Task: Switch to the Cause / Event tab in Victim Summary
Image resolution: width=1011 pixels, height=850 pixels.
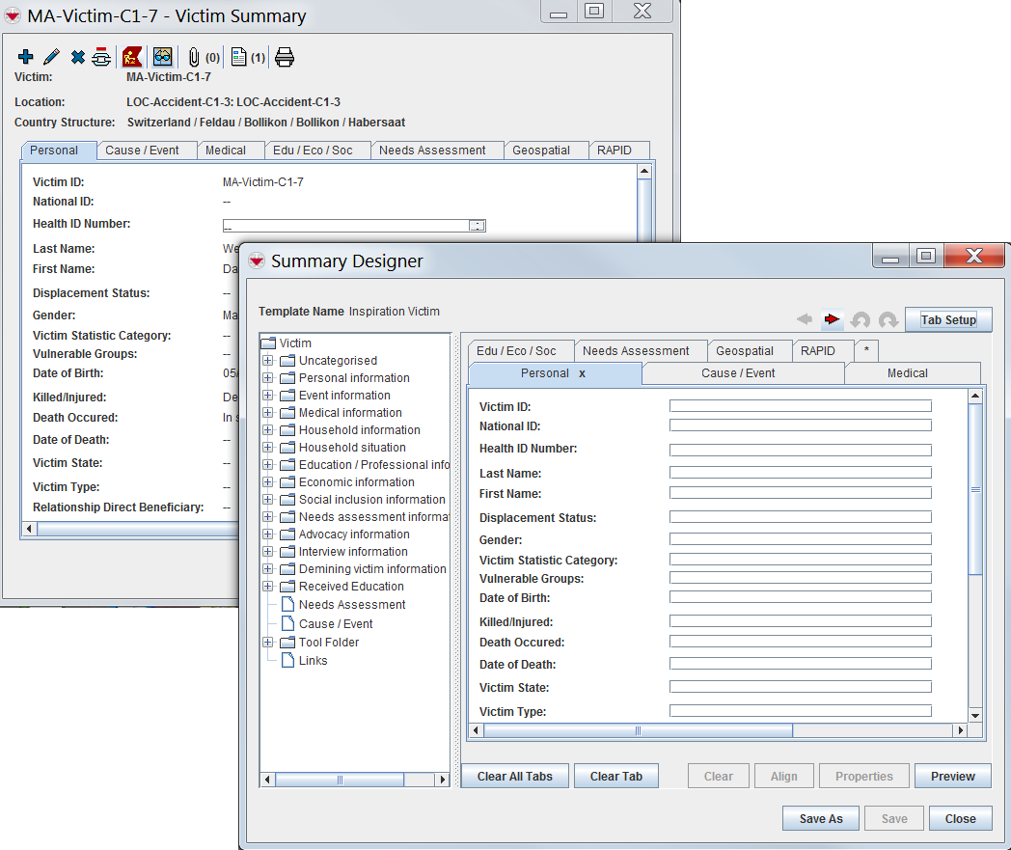Action: [x=142, y=151]
